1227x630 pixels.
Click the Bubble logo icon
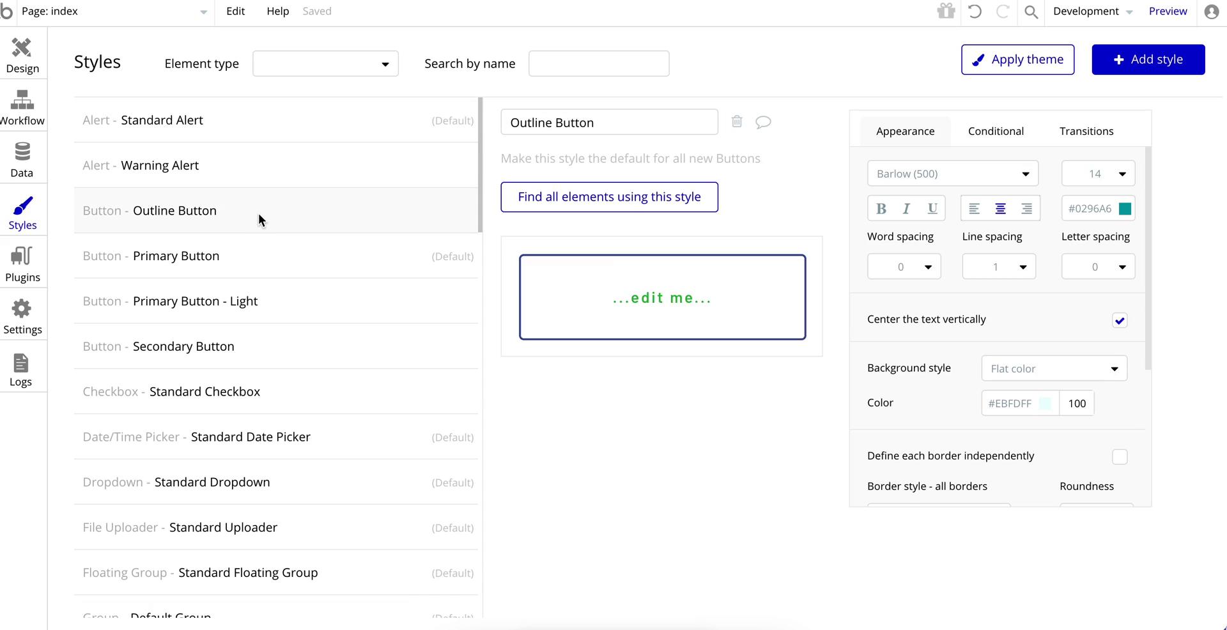pyautogui.click(x=6, y=12)
